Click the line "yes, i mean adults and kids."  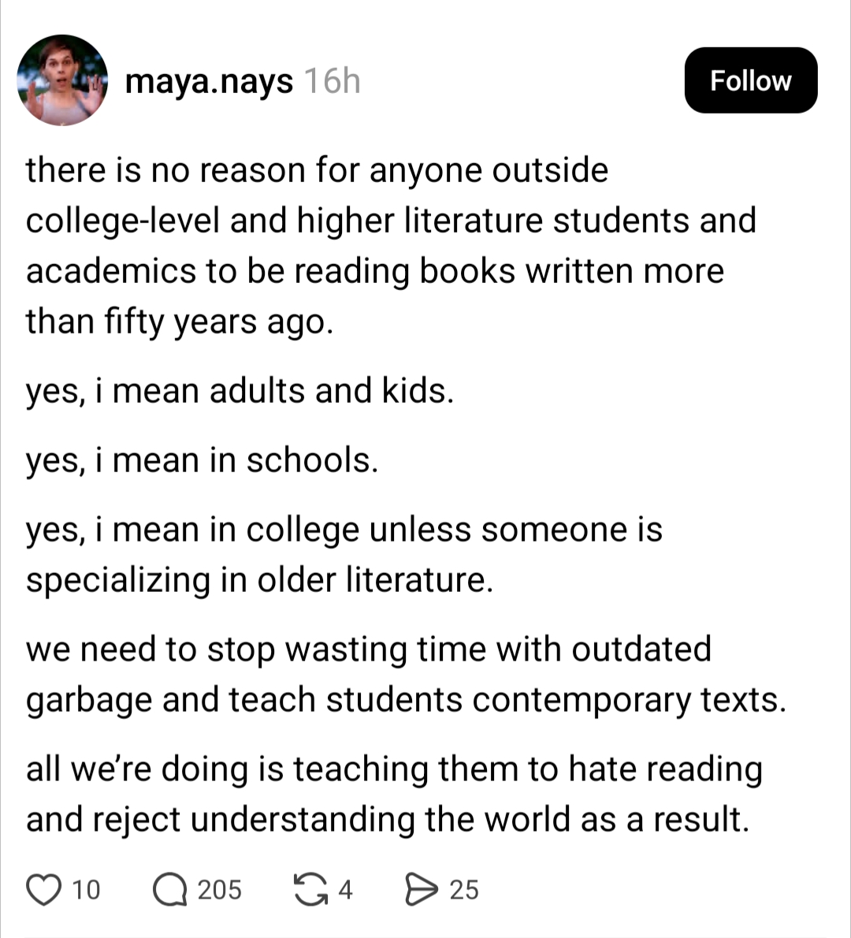click(240, 391)
